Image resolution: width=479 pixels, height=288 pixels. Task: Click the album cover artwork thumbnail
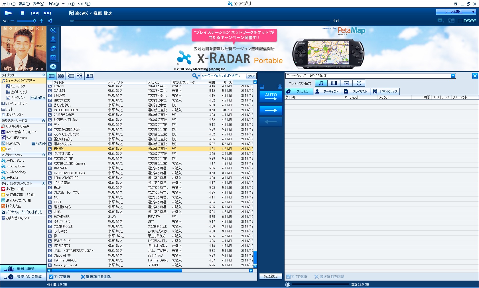click(x=23, y=48)
